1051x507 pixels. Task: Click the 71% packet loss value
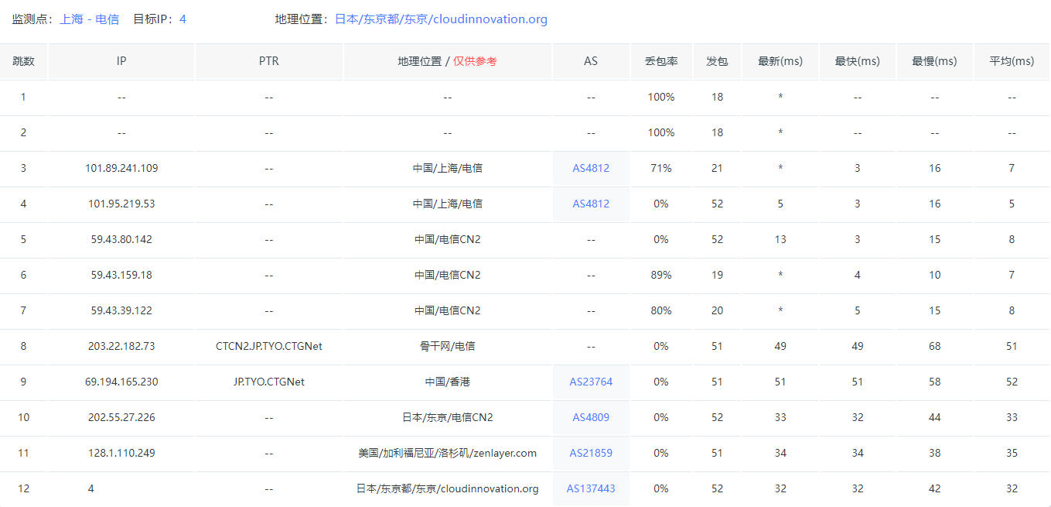[x=661, y=168]
